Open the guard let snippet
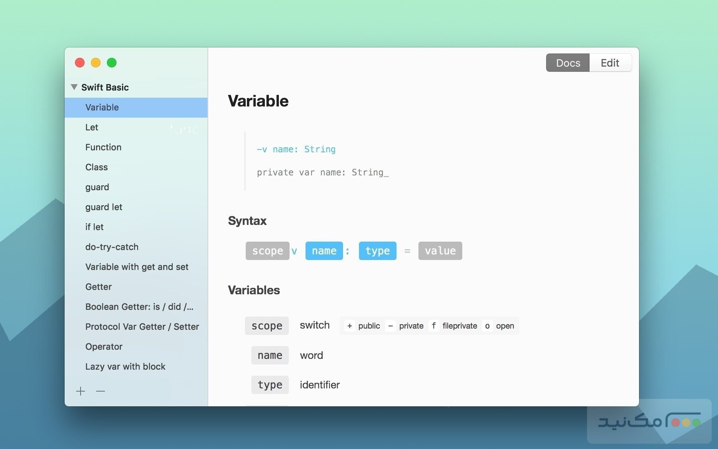This screenshot has width=718, height=449. (x=104, y=207)
